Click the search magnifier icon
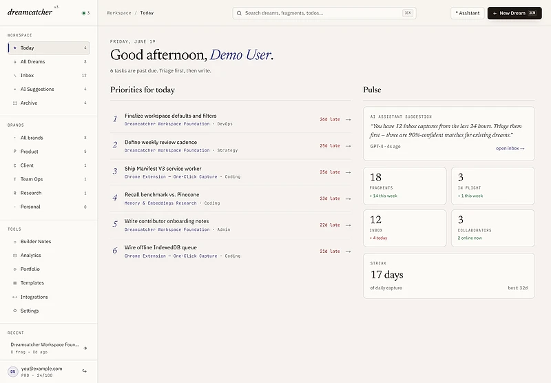 [239, 13]
